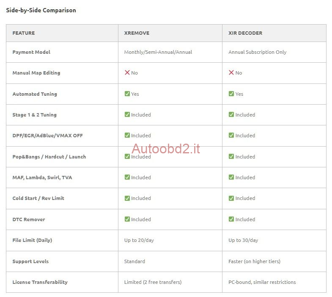Click XIR Decoder DPF/EGR/AdBlue/VMAX OFF checkmark

231,136
